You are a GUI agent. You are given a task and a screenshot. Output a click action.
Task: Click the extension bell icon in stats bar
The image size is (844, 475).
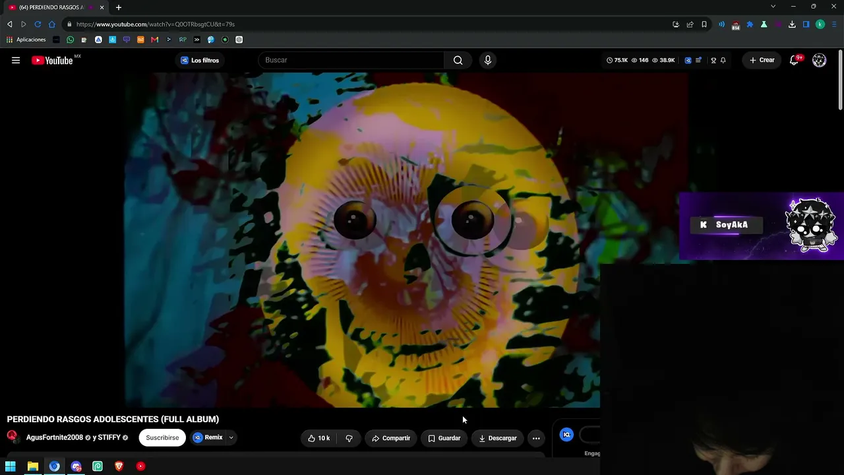[723, 60]
